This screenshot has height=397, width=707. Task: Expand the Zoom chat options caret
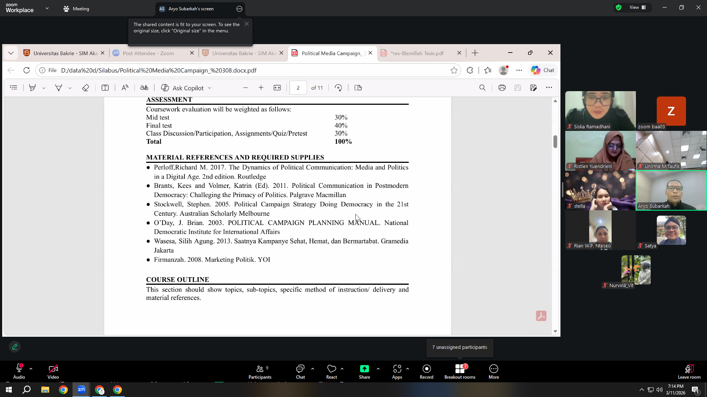(313, 369)
